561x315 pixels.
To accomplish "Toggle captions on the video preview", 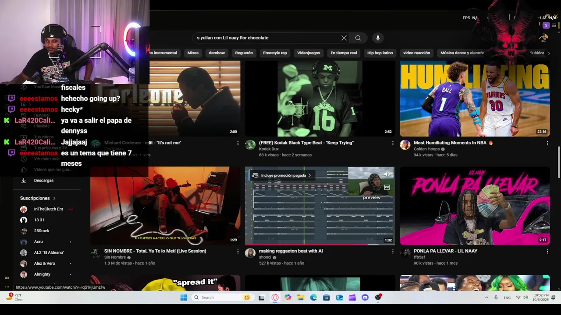I will click(387, 187).
